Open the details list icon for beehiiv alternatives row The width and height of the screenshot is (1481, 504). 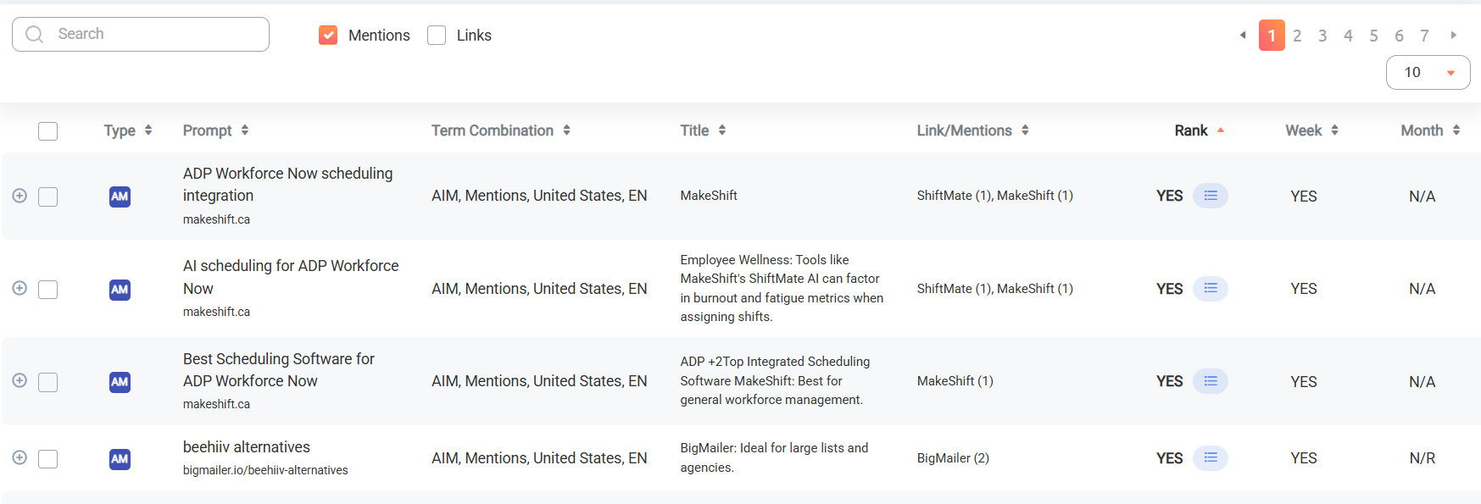(1210, 458)
